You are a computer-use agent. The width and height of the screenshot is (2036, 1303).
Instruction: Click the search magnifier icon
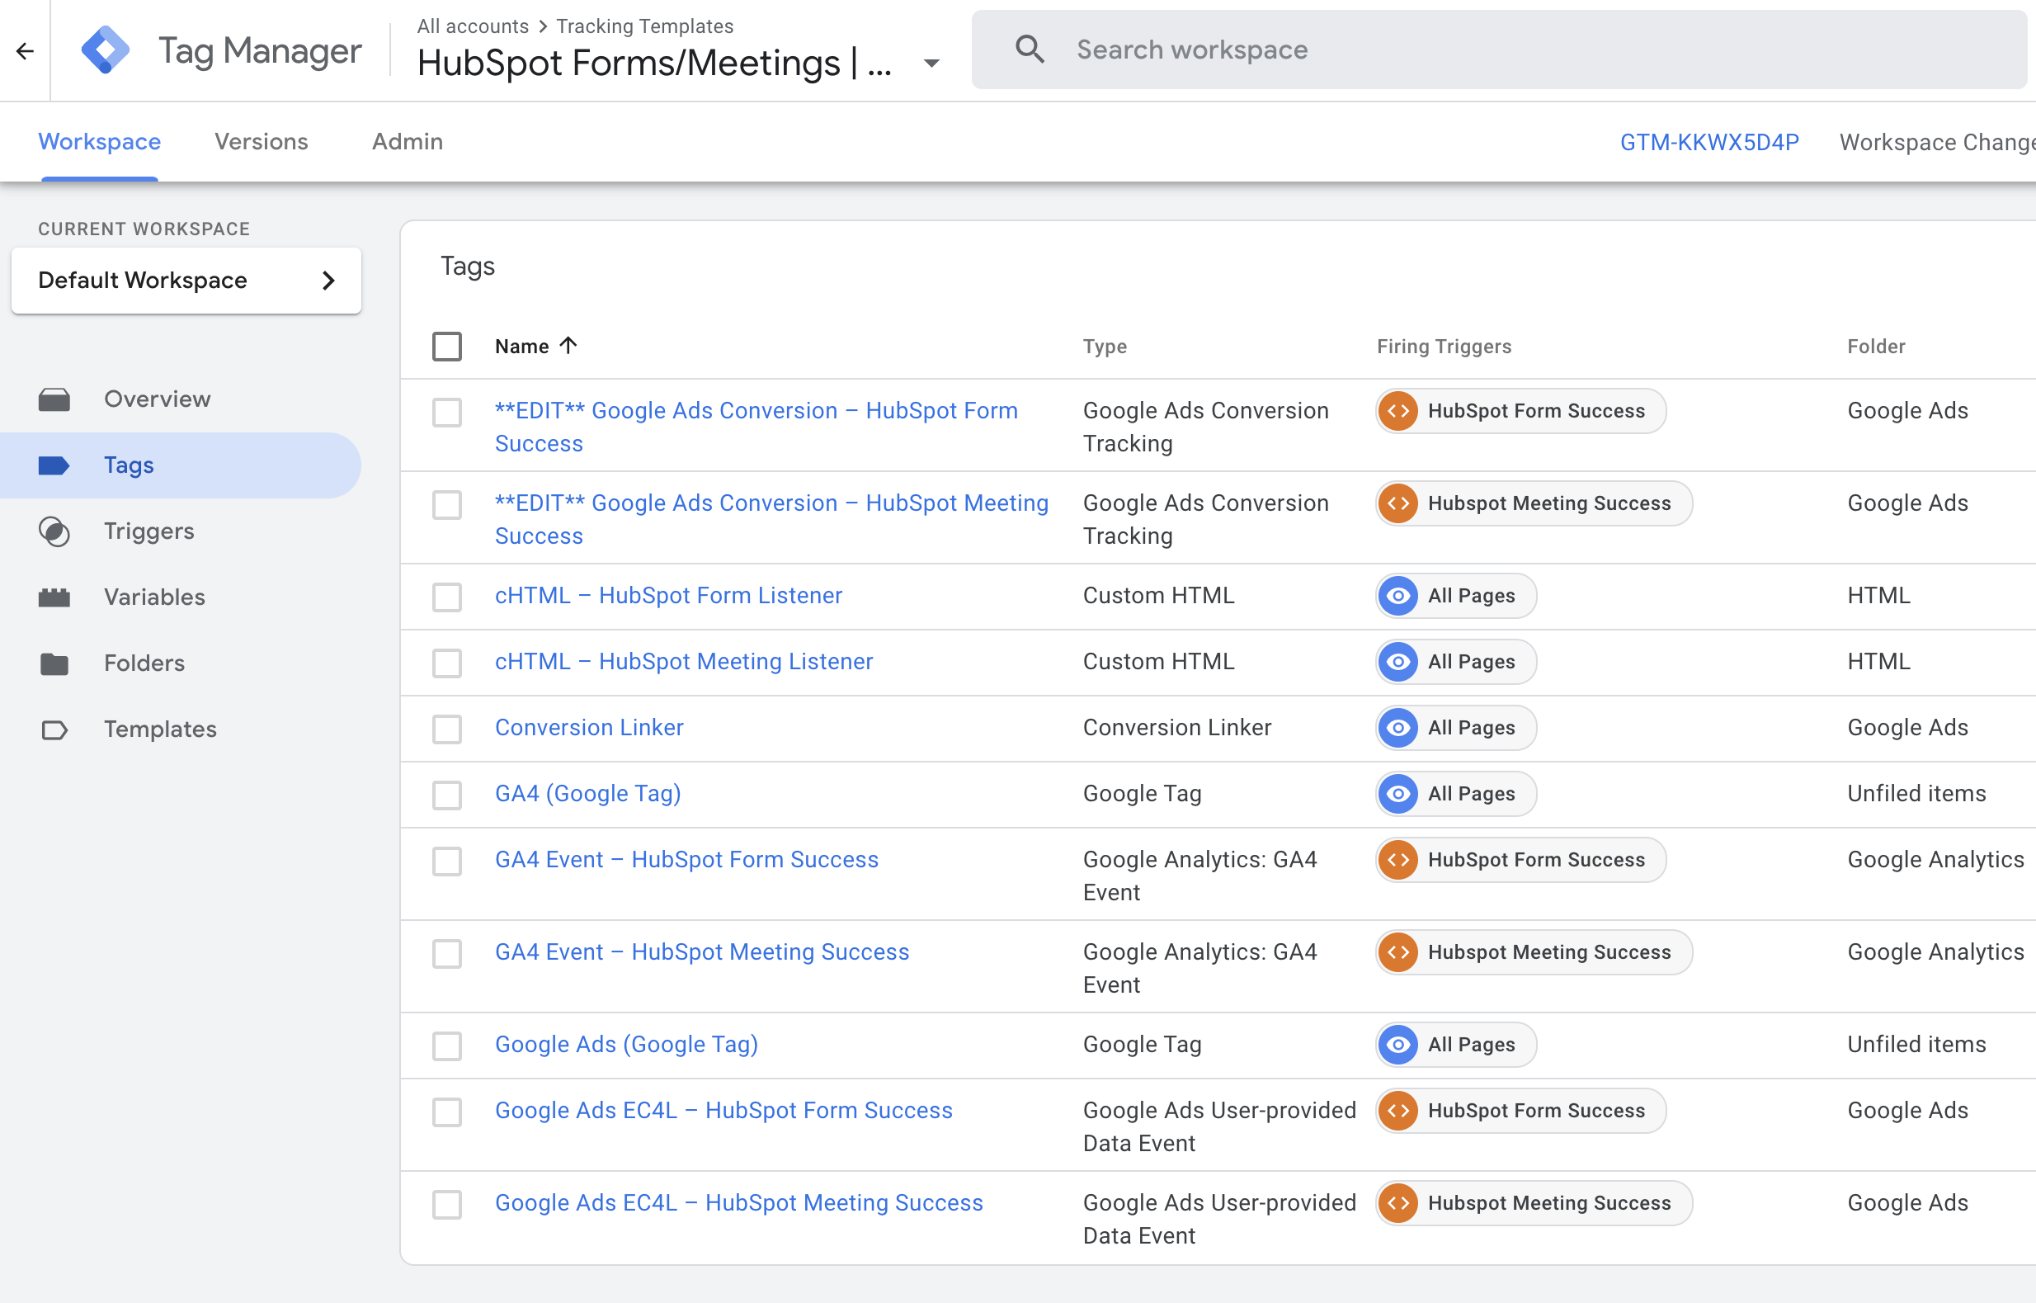pos(1030,50)
